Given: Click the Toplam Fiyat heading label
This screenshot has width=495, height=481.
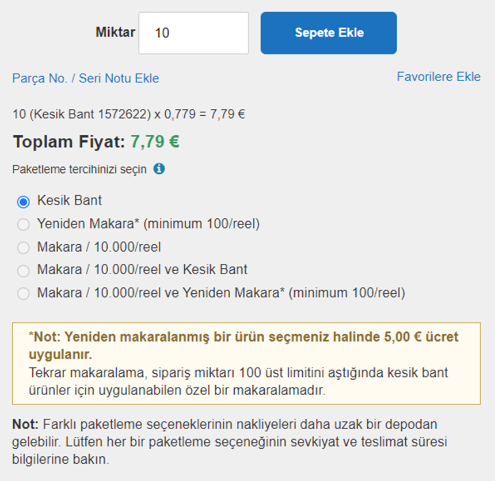Looking at the screenshot, I should tap(69, 142).
